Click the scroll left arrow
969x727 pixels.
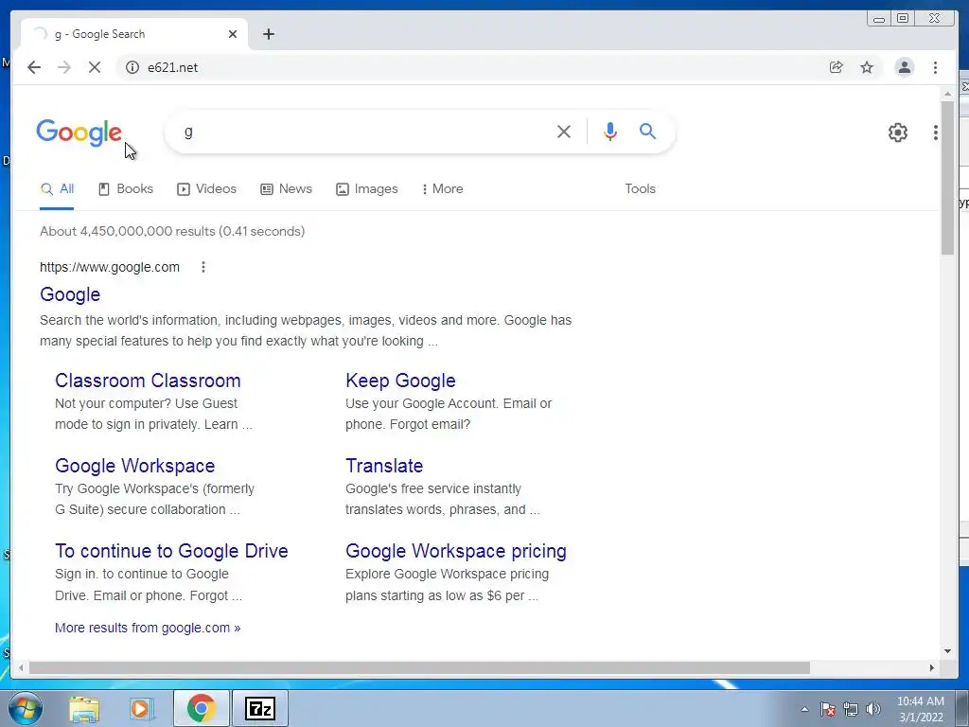[21, 667]
